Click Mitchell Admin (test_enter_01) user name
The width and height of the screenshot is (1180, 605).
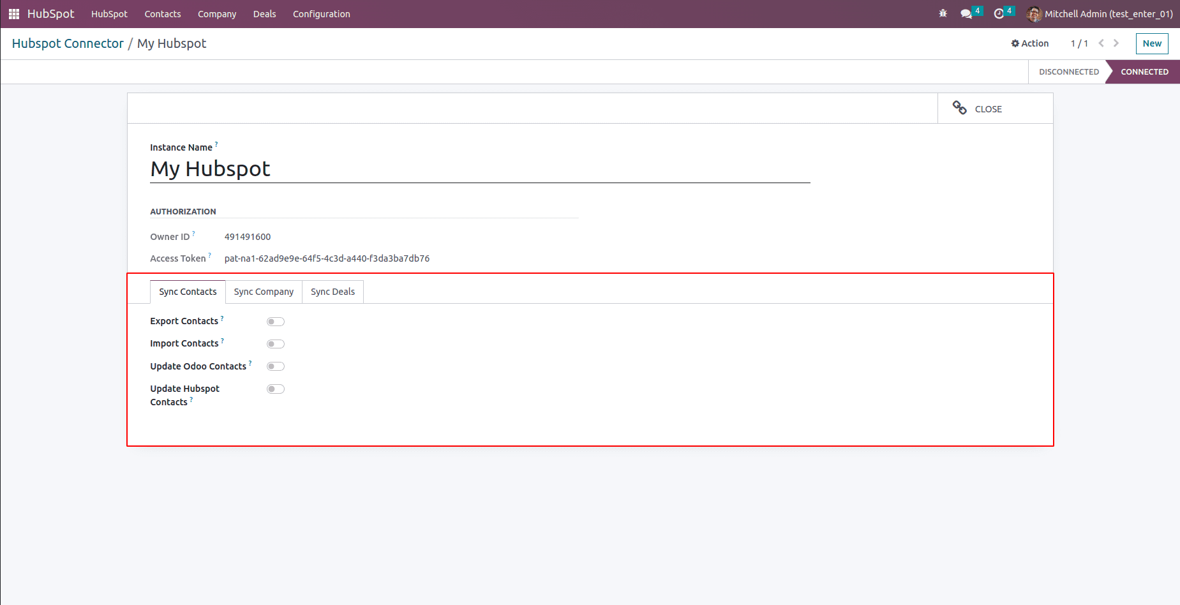pyautogui.click(x=1109, y=14)
